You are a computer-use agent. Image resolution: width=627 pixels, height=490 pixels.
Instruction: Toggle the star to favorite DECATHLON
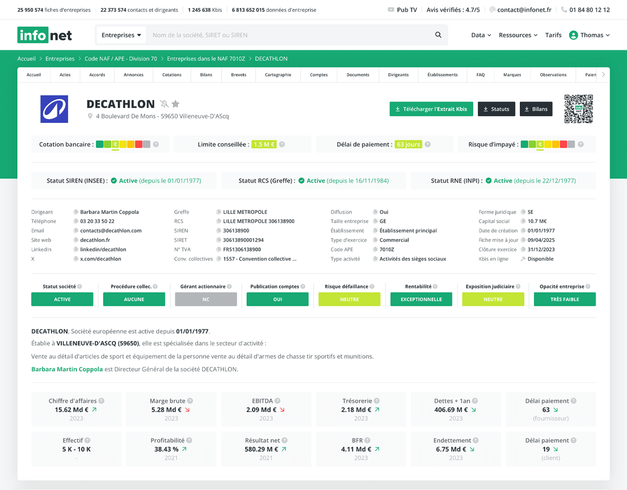pyautogui.click(x=175, y=104)
